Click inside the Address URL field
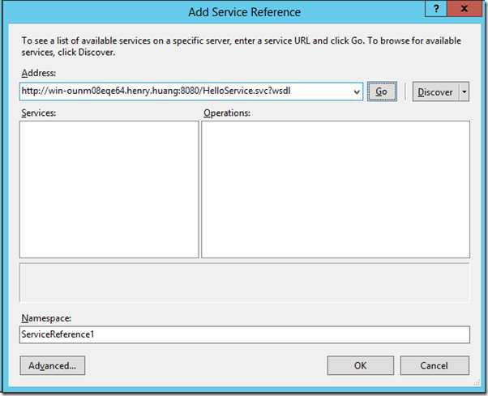 [x=185, y=92]
